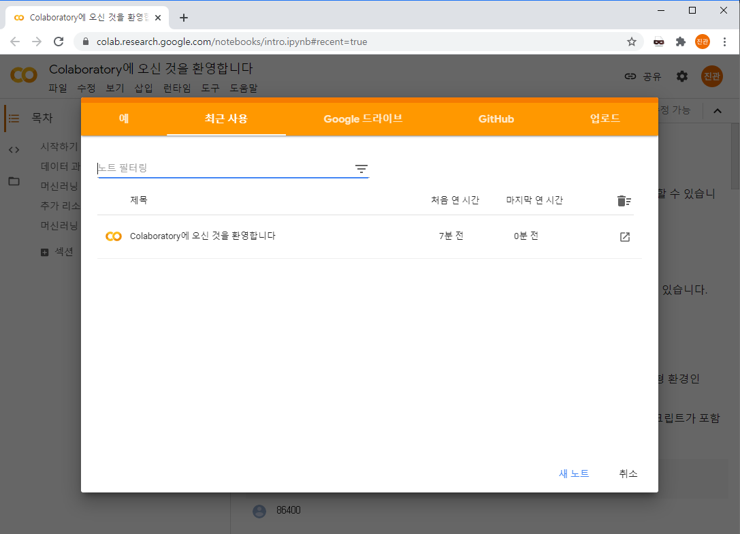Open the Colaboratory welcome notebook entry
The width and height of the screenshot is (740, 534).
click(x=202, y=236)
